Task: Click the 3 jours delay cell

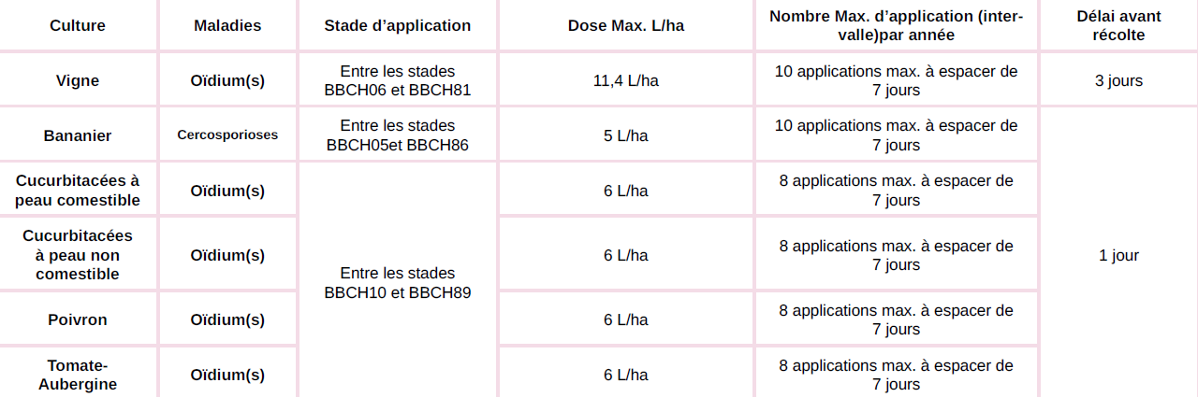Action: tap(1118, 80)
